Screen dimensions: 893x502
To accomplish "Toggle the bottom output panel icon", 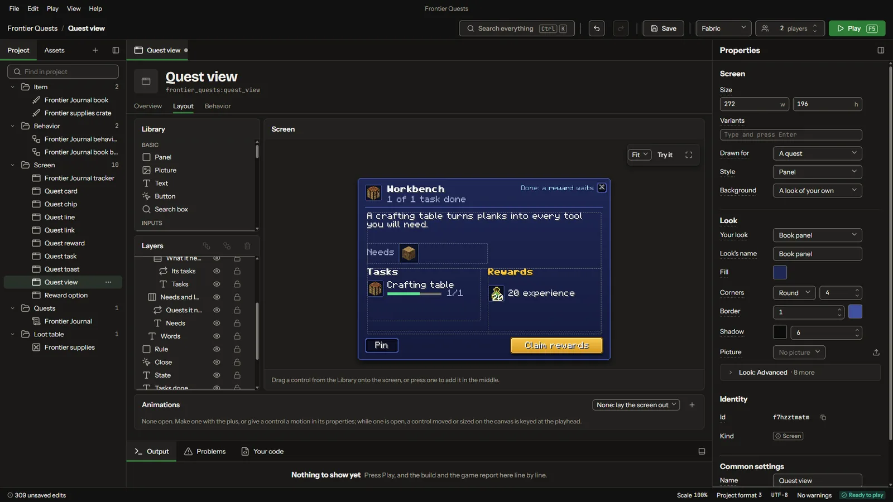I will [x=702, y=452].
